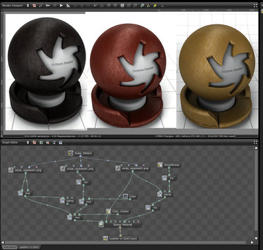
Task: Click the yellow icon in render toolbar
Action: click(155, 6)
